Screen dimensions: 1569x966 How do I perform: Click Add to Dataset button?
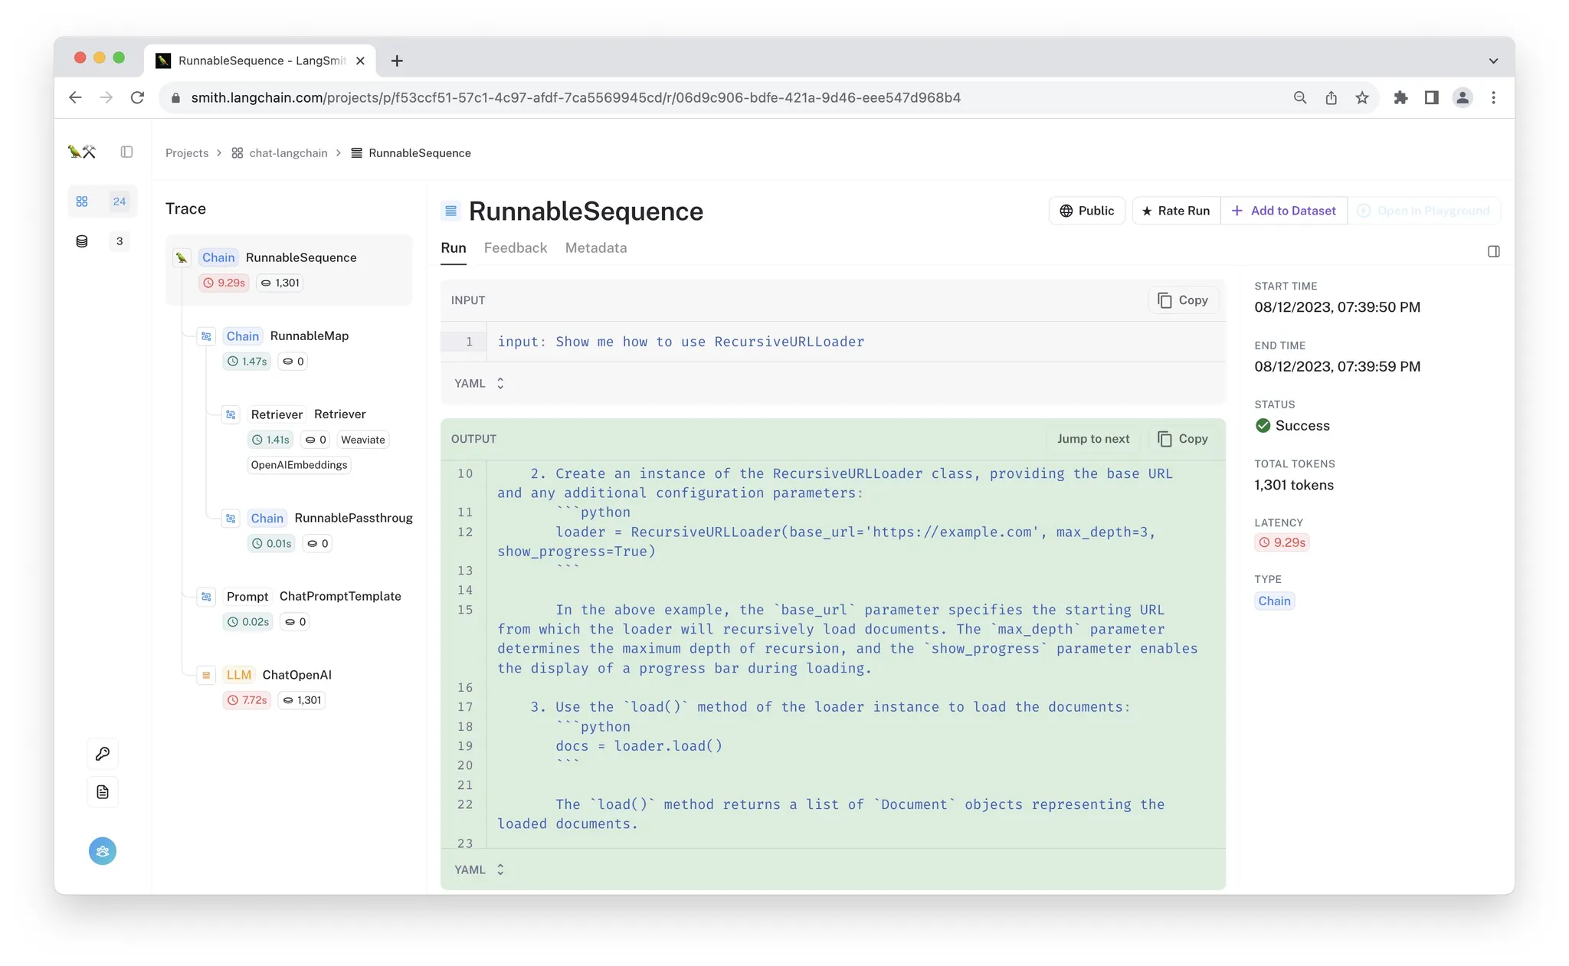pos(1283,211)
